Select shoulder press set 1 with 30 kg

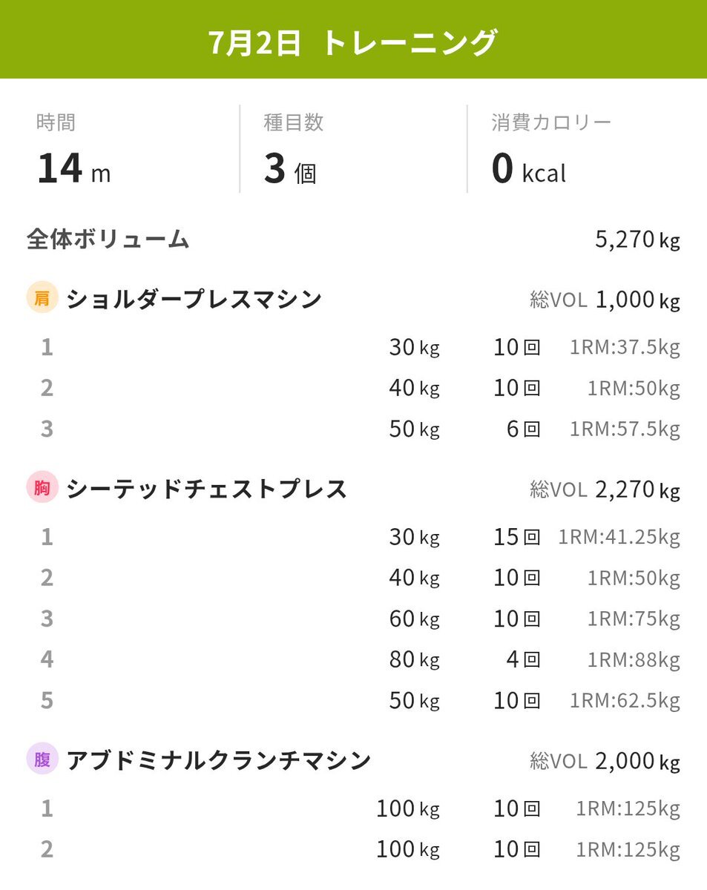(x=353, y=347)
